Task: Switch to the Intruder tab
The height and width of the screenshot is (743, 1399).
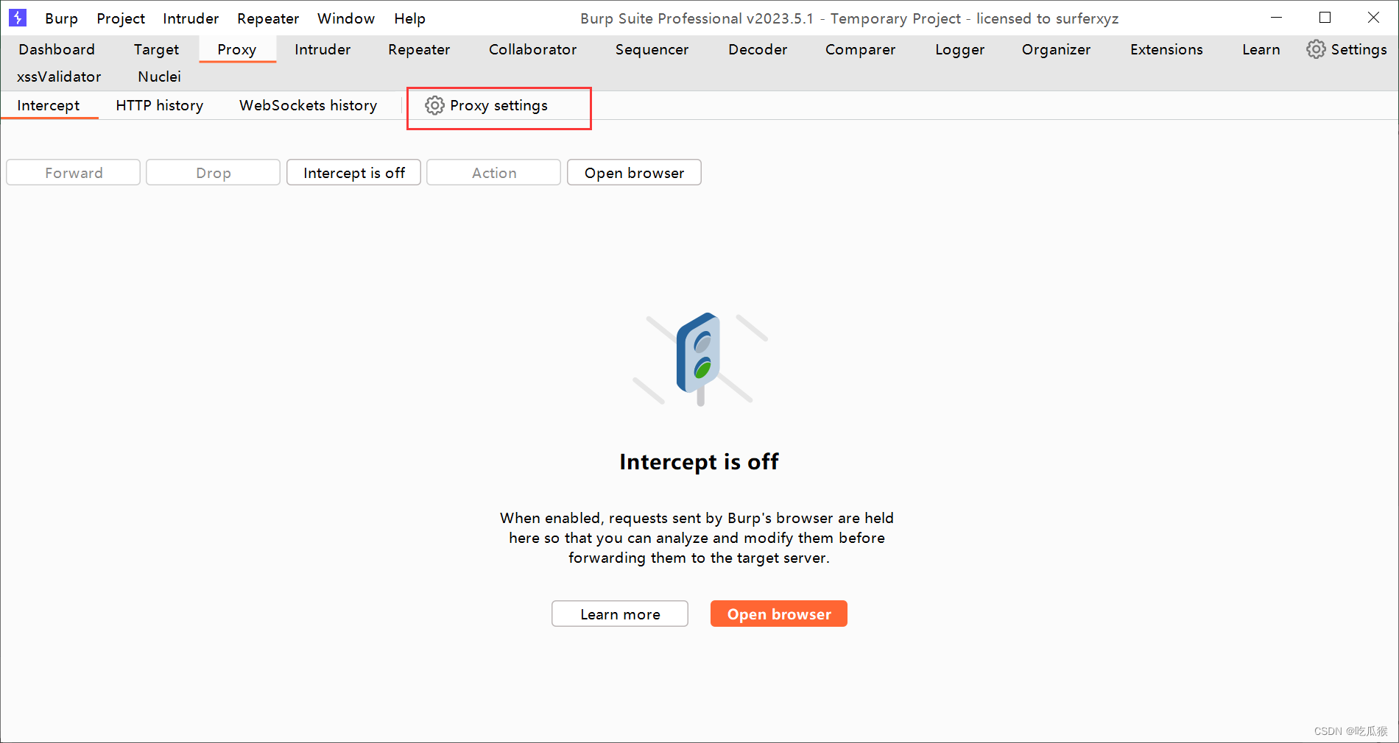Action: pos(322,49)
